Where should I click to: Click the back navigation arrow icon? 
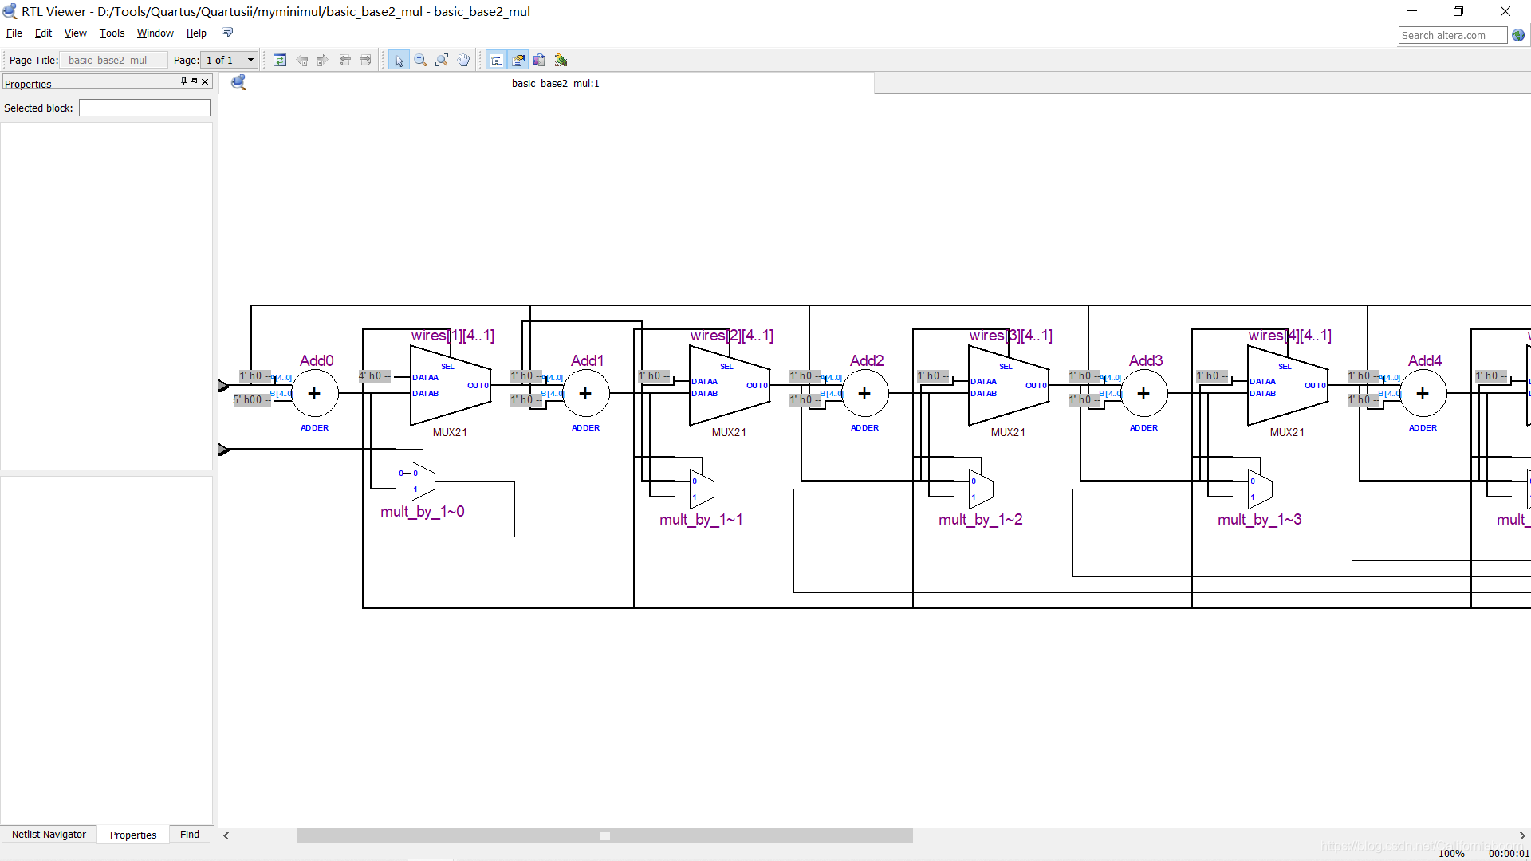301,60
